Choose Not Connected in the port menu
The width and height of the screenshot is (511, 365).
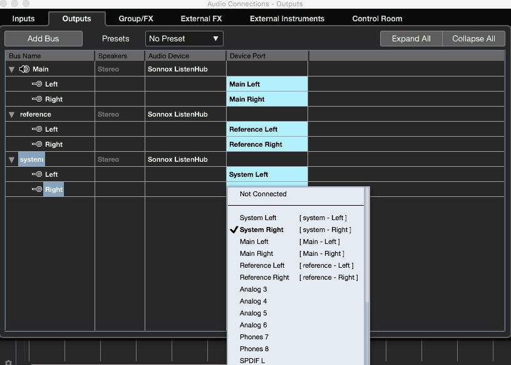click(x=263, y=194)
